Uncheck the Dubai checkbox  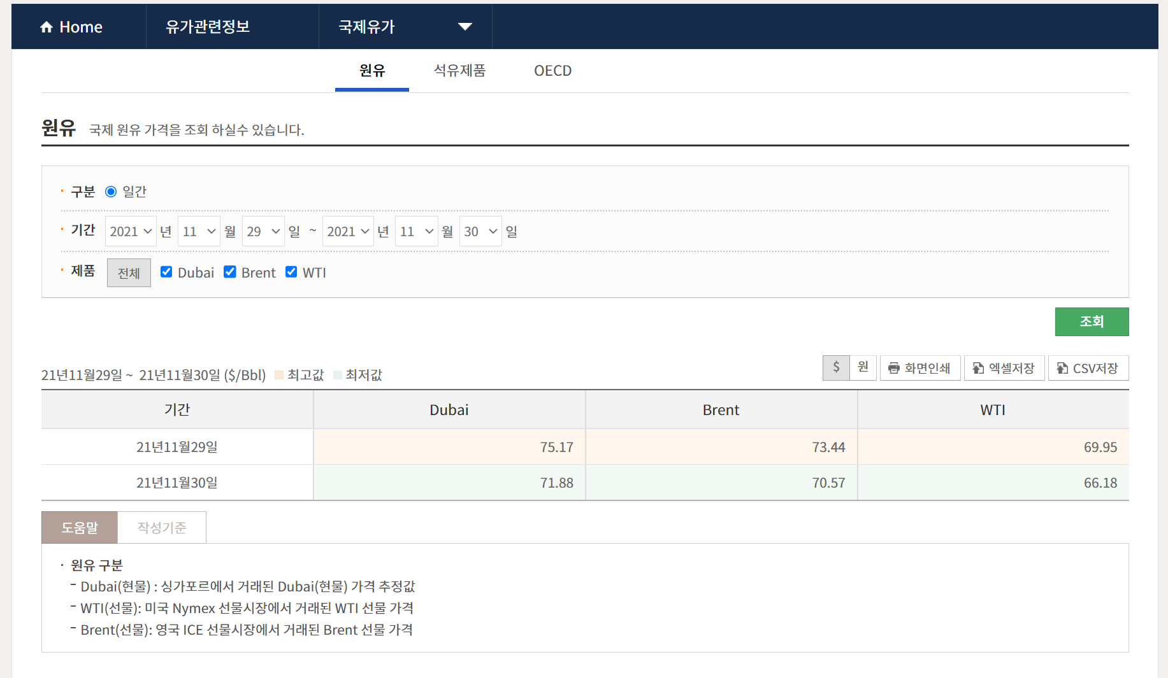pos(166,272)
